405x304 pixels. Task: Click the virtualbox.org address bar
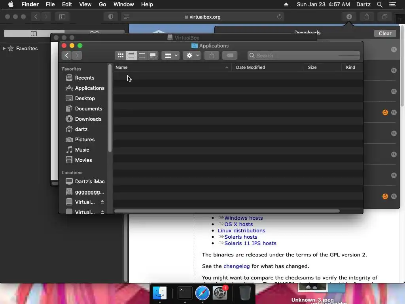(203, 17)
